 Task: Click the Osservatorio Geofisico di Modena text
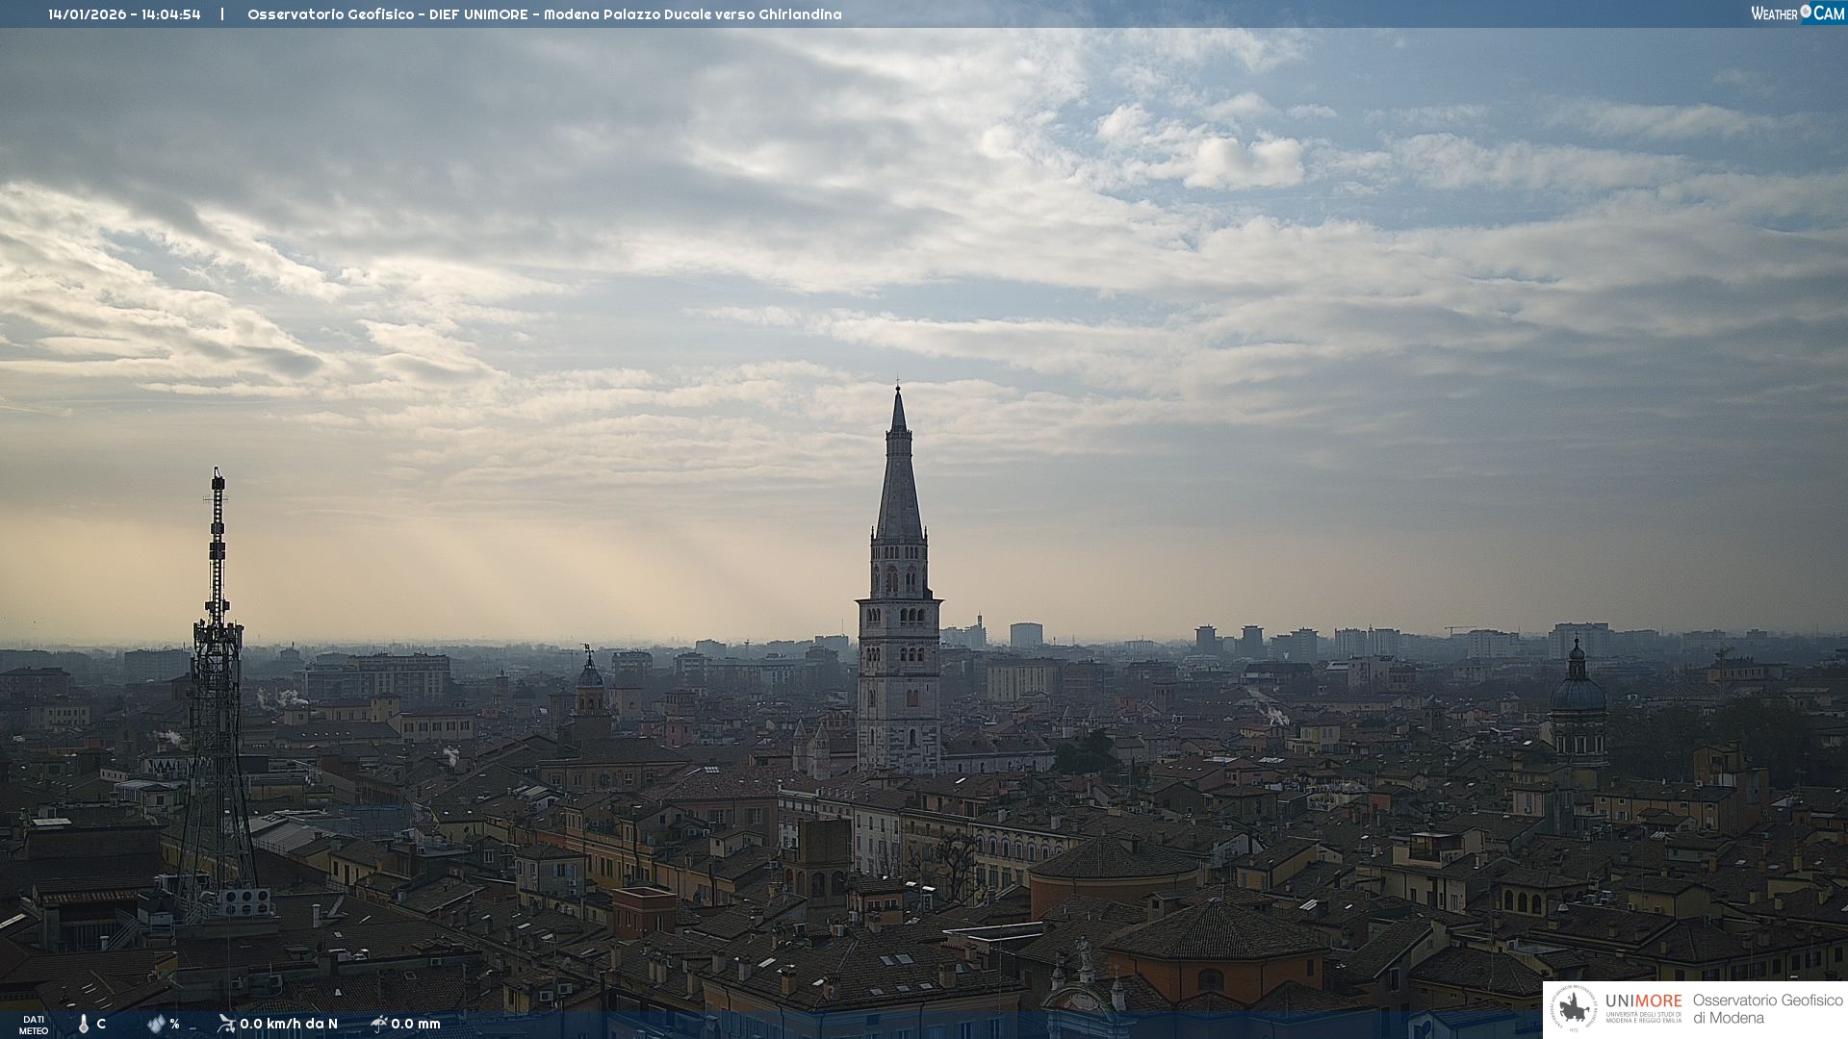pos(1767,1008)
